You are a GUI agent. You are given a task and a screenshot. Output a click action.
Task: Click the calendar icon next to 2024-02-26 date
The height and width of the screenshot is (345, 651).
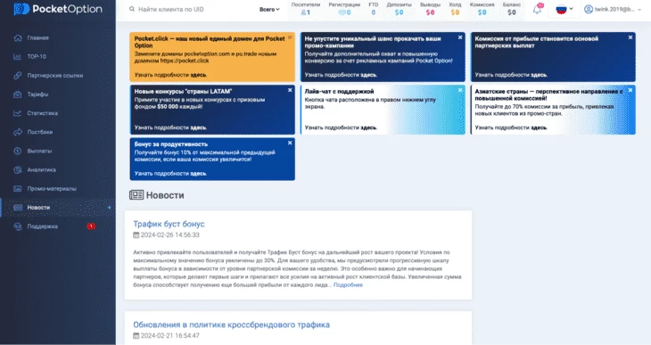pos(136,235)
